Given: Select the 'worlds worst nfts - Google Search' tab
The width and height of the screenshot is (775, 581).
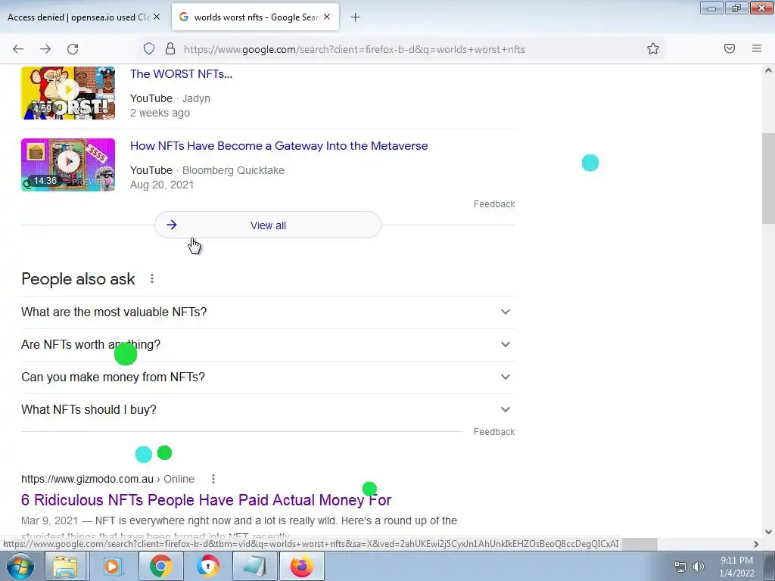Looking at the screenshot, I should pos(256,17).
